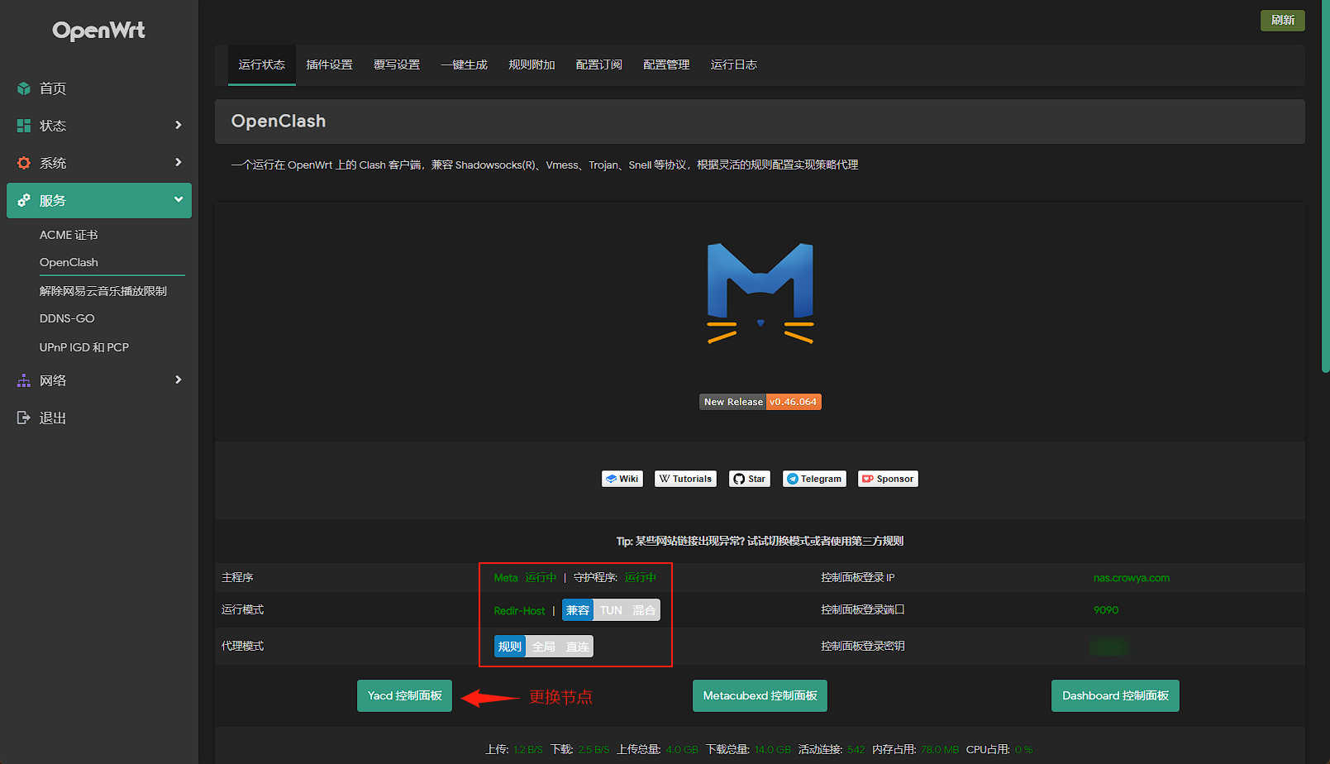The image size is (1330, 764).
Task: Open the Tutorials badge
Action: (685, 479)
